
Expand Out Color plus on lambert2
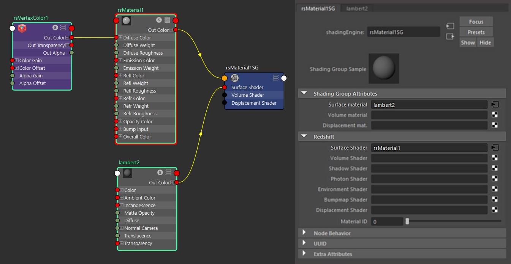click(x=172, y=182)
